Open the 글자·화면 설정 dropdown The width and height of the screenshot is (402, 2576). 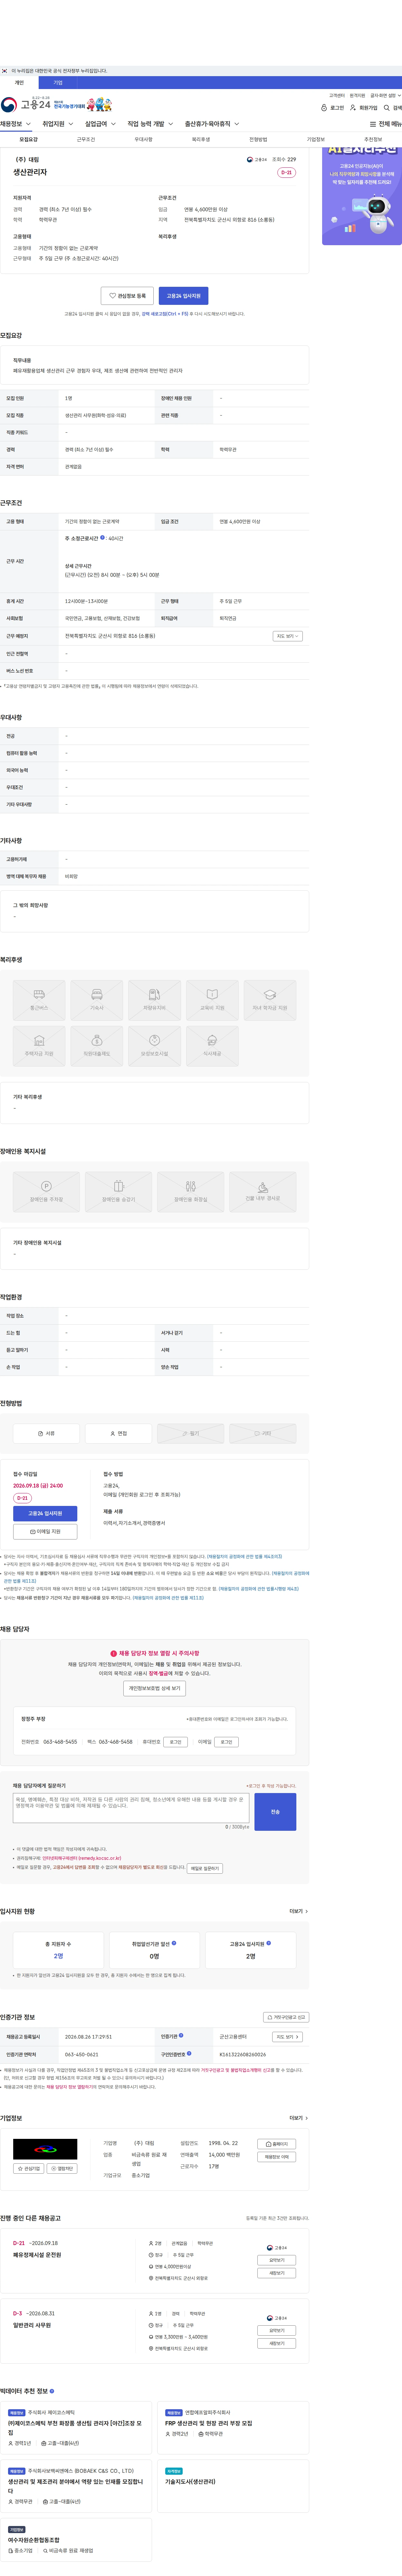pos(386,96)
